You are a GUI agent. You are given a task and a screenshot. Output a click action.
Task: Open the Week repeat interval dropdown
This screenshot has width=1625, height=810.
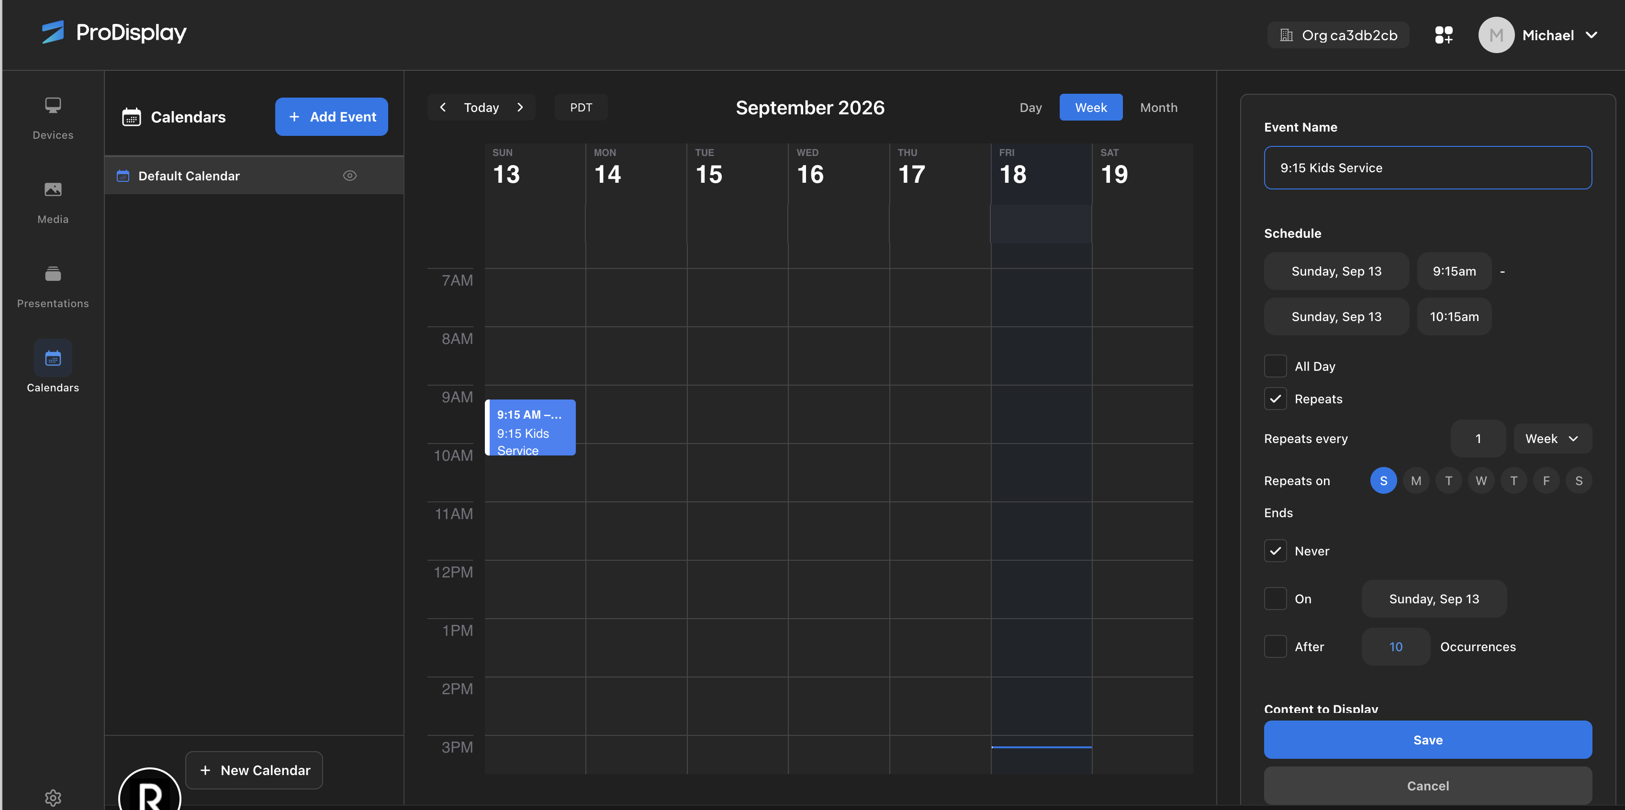[1552, 439]
